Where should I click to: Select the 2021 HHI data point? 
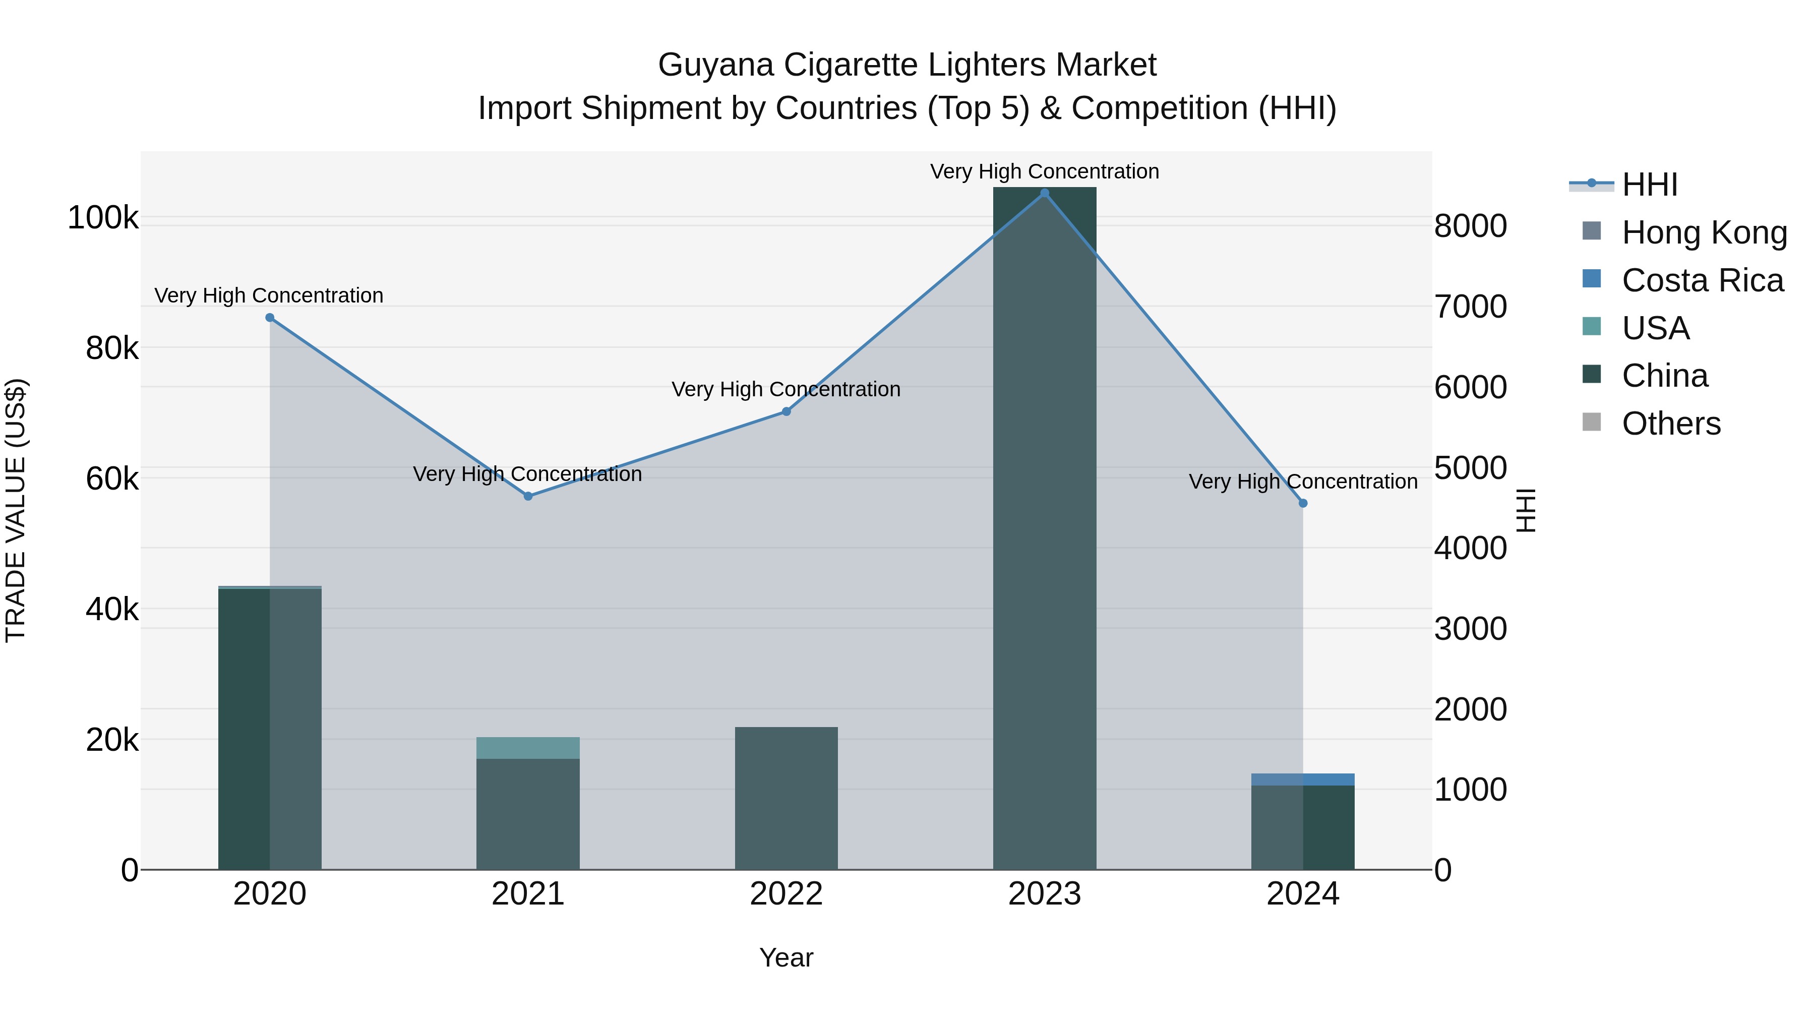(x=528, y=496)
